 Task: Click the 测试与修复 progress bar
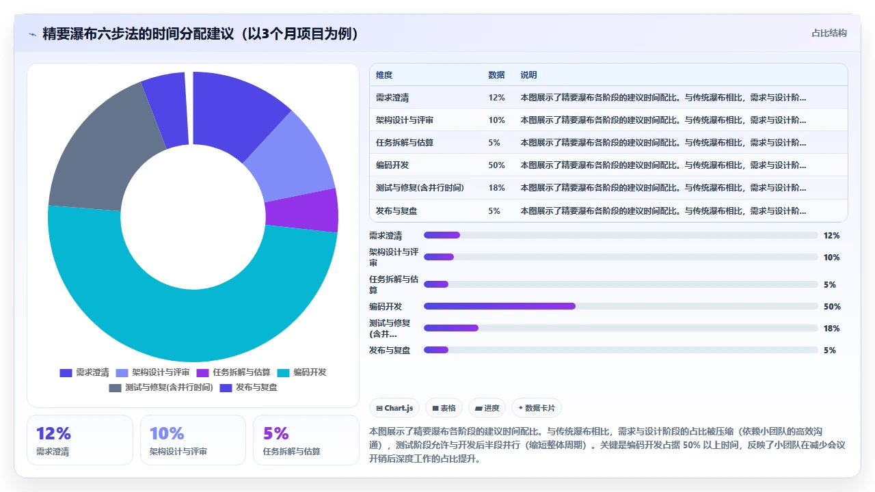pyautogui.click(x=621, y=328)
